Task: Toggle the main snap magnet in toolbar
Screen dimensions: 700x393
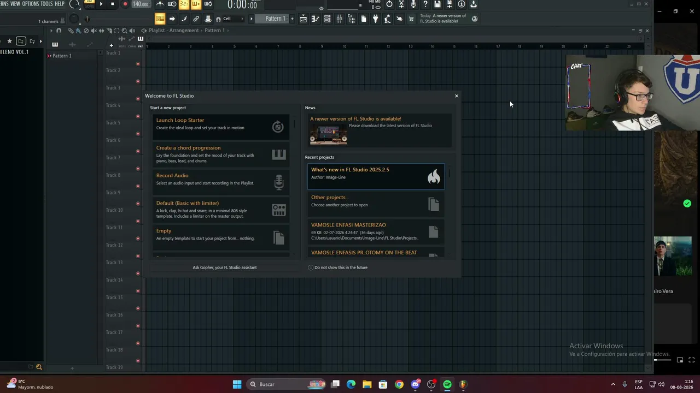Action: (x=218, y=19)
